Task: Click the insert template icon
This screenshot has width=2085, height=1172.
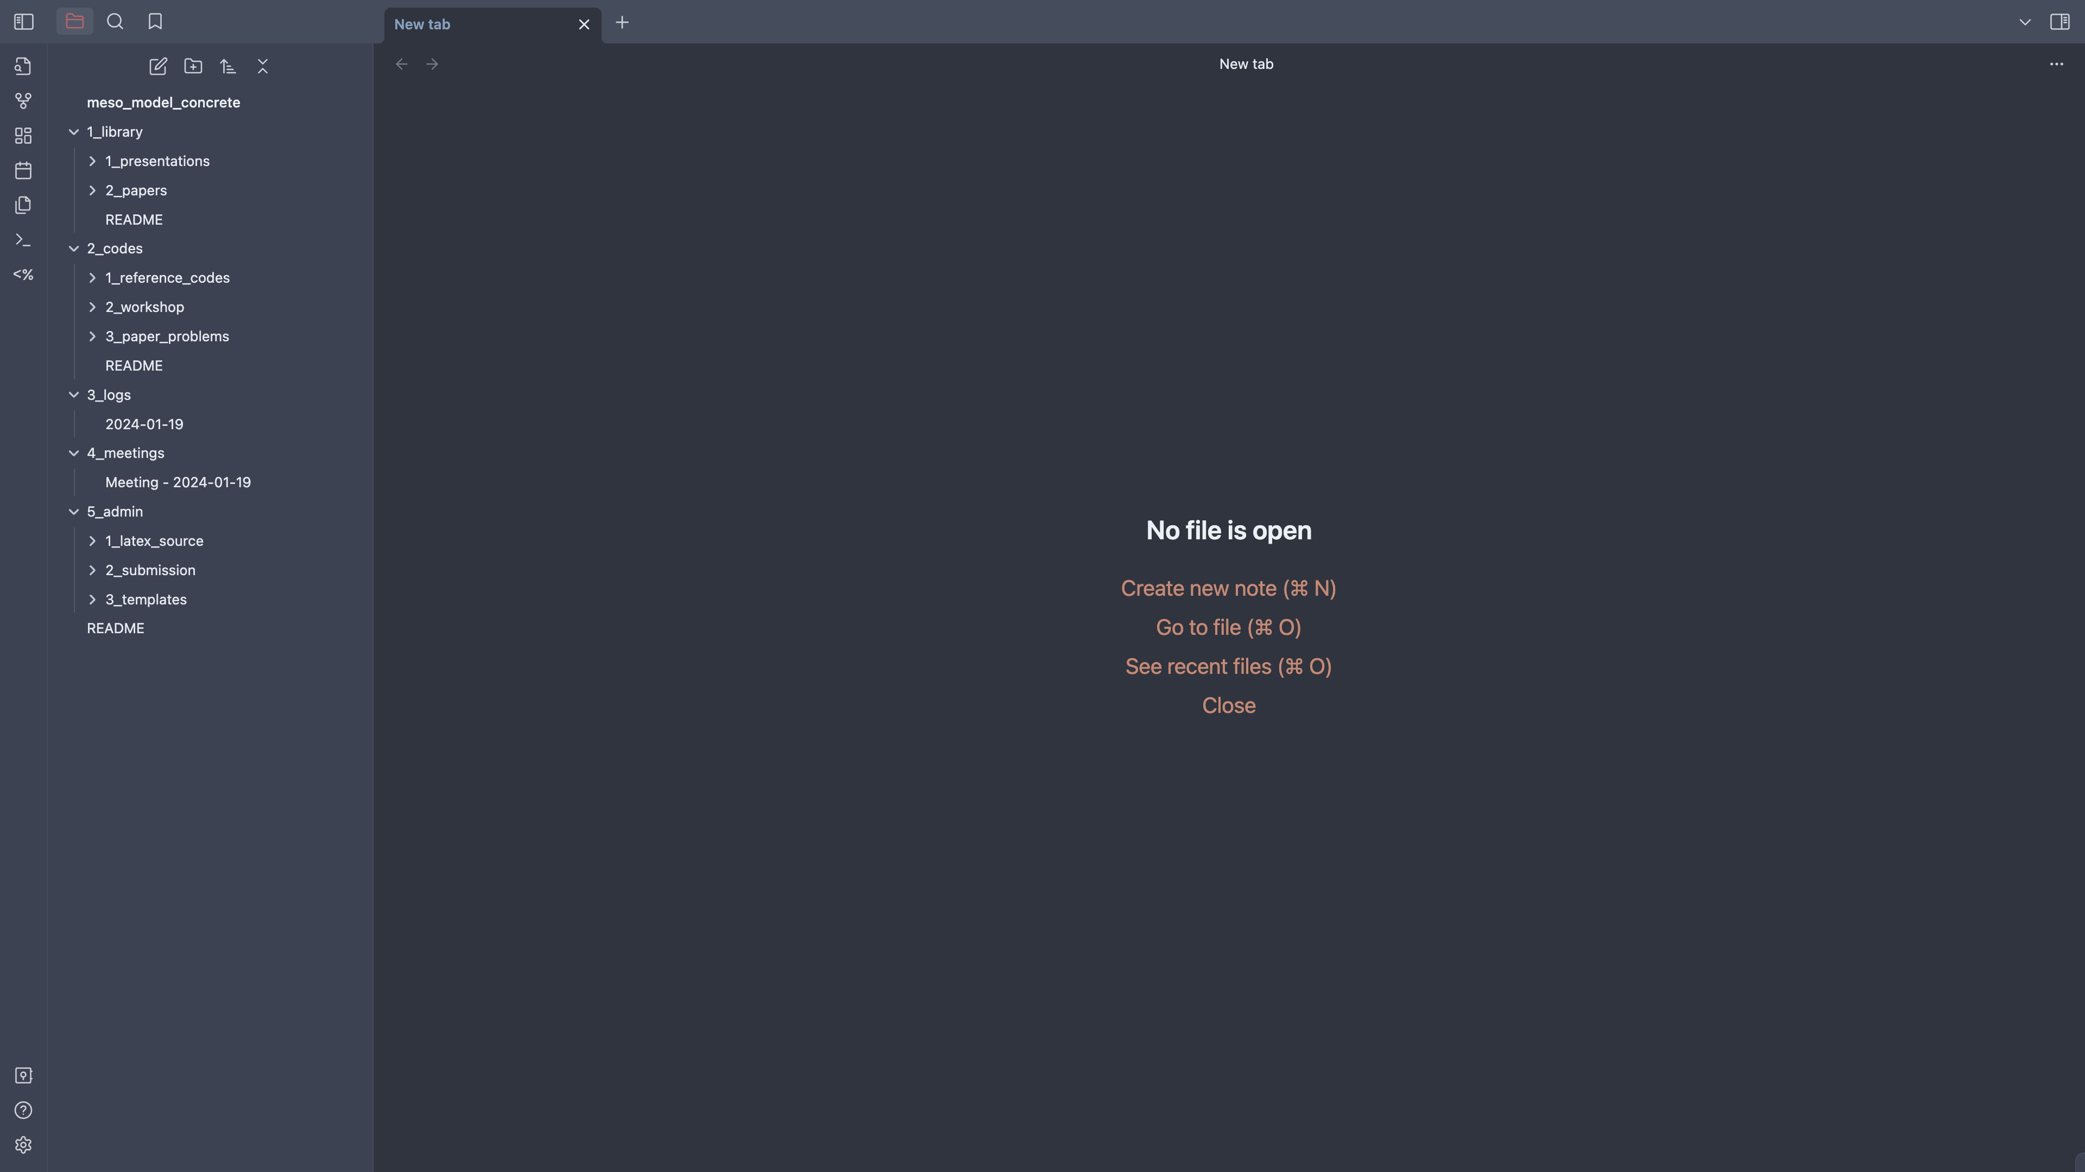Action: pos(23,206)
